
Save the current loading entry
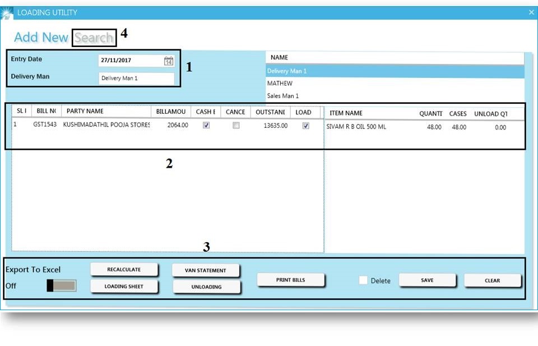428,280
